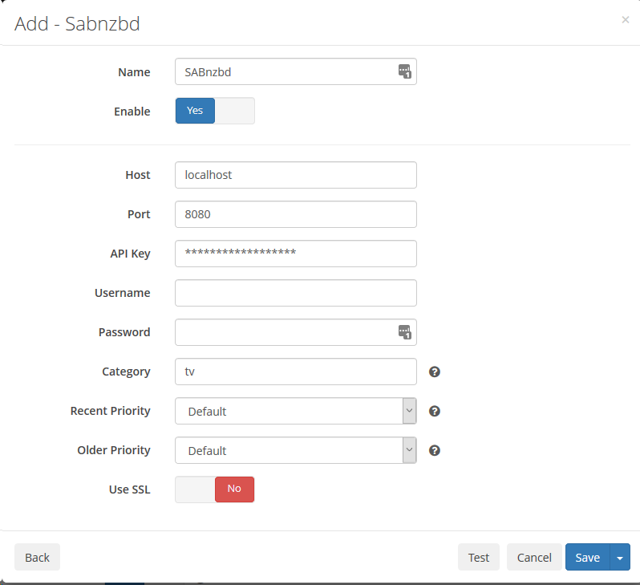
Task: Toggle the Enable switch
Action: point(215,111)
